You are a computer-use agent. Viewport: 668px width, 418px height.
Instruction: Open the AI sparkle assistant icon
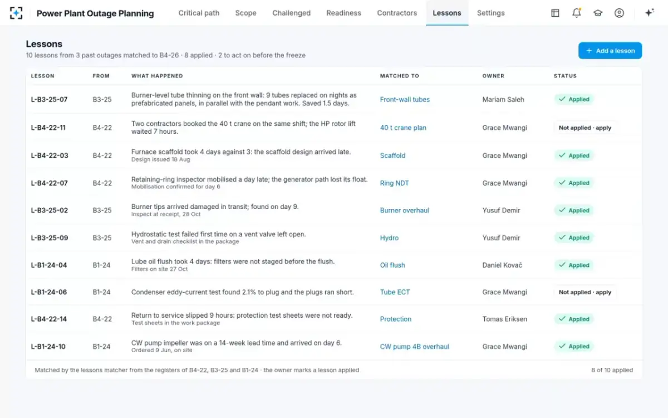(x=649, y=13)
